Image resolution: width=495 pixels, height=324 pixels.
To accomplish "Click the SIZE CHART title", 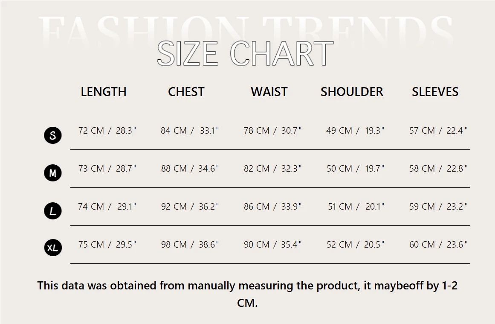I will pyautogui.click(x=245, y=54).
